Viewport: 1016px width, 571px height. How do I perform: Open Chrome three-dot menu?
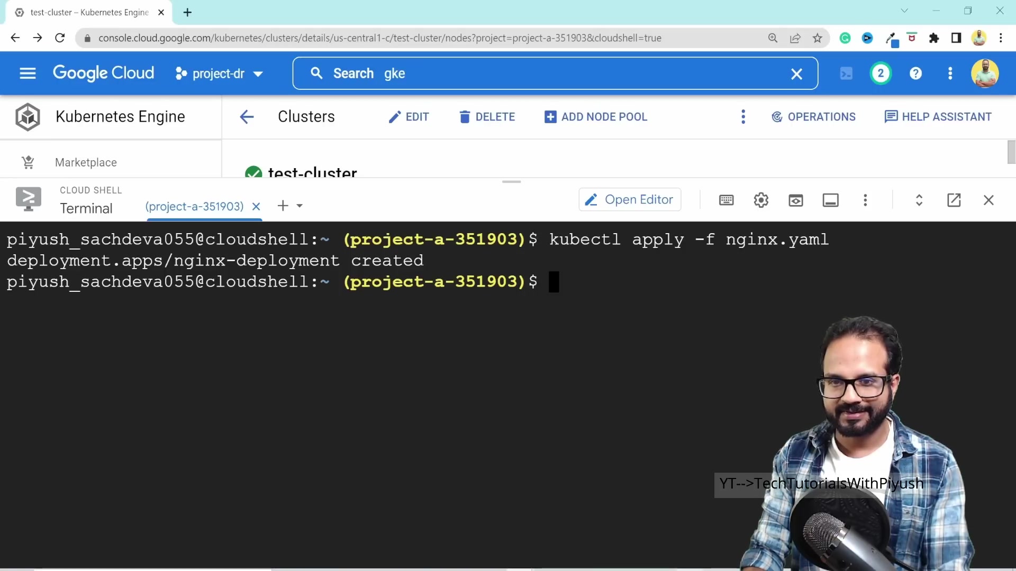pyautogui.click(x=1001, y=38)
